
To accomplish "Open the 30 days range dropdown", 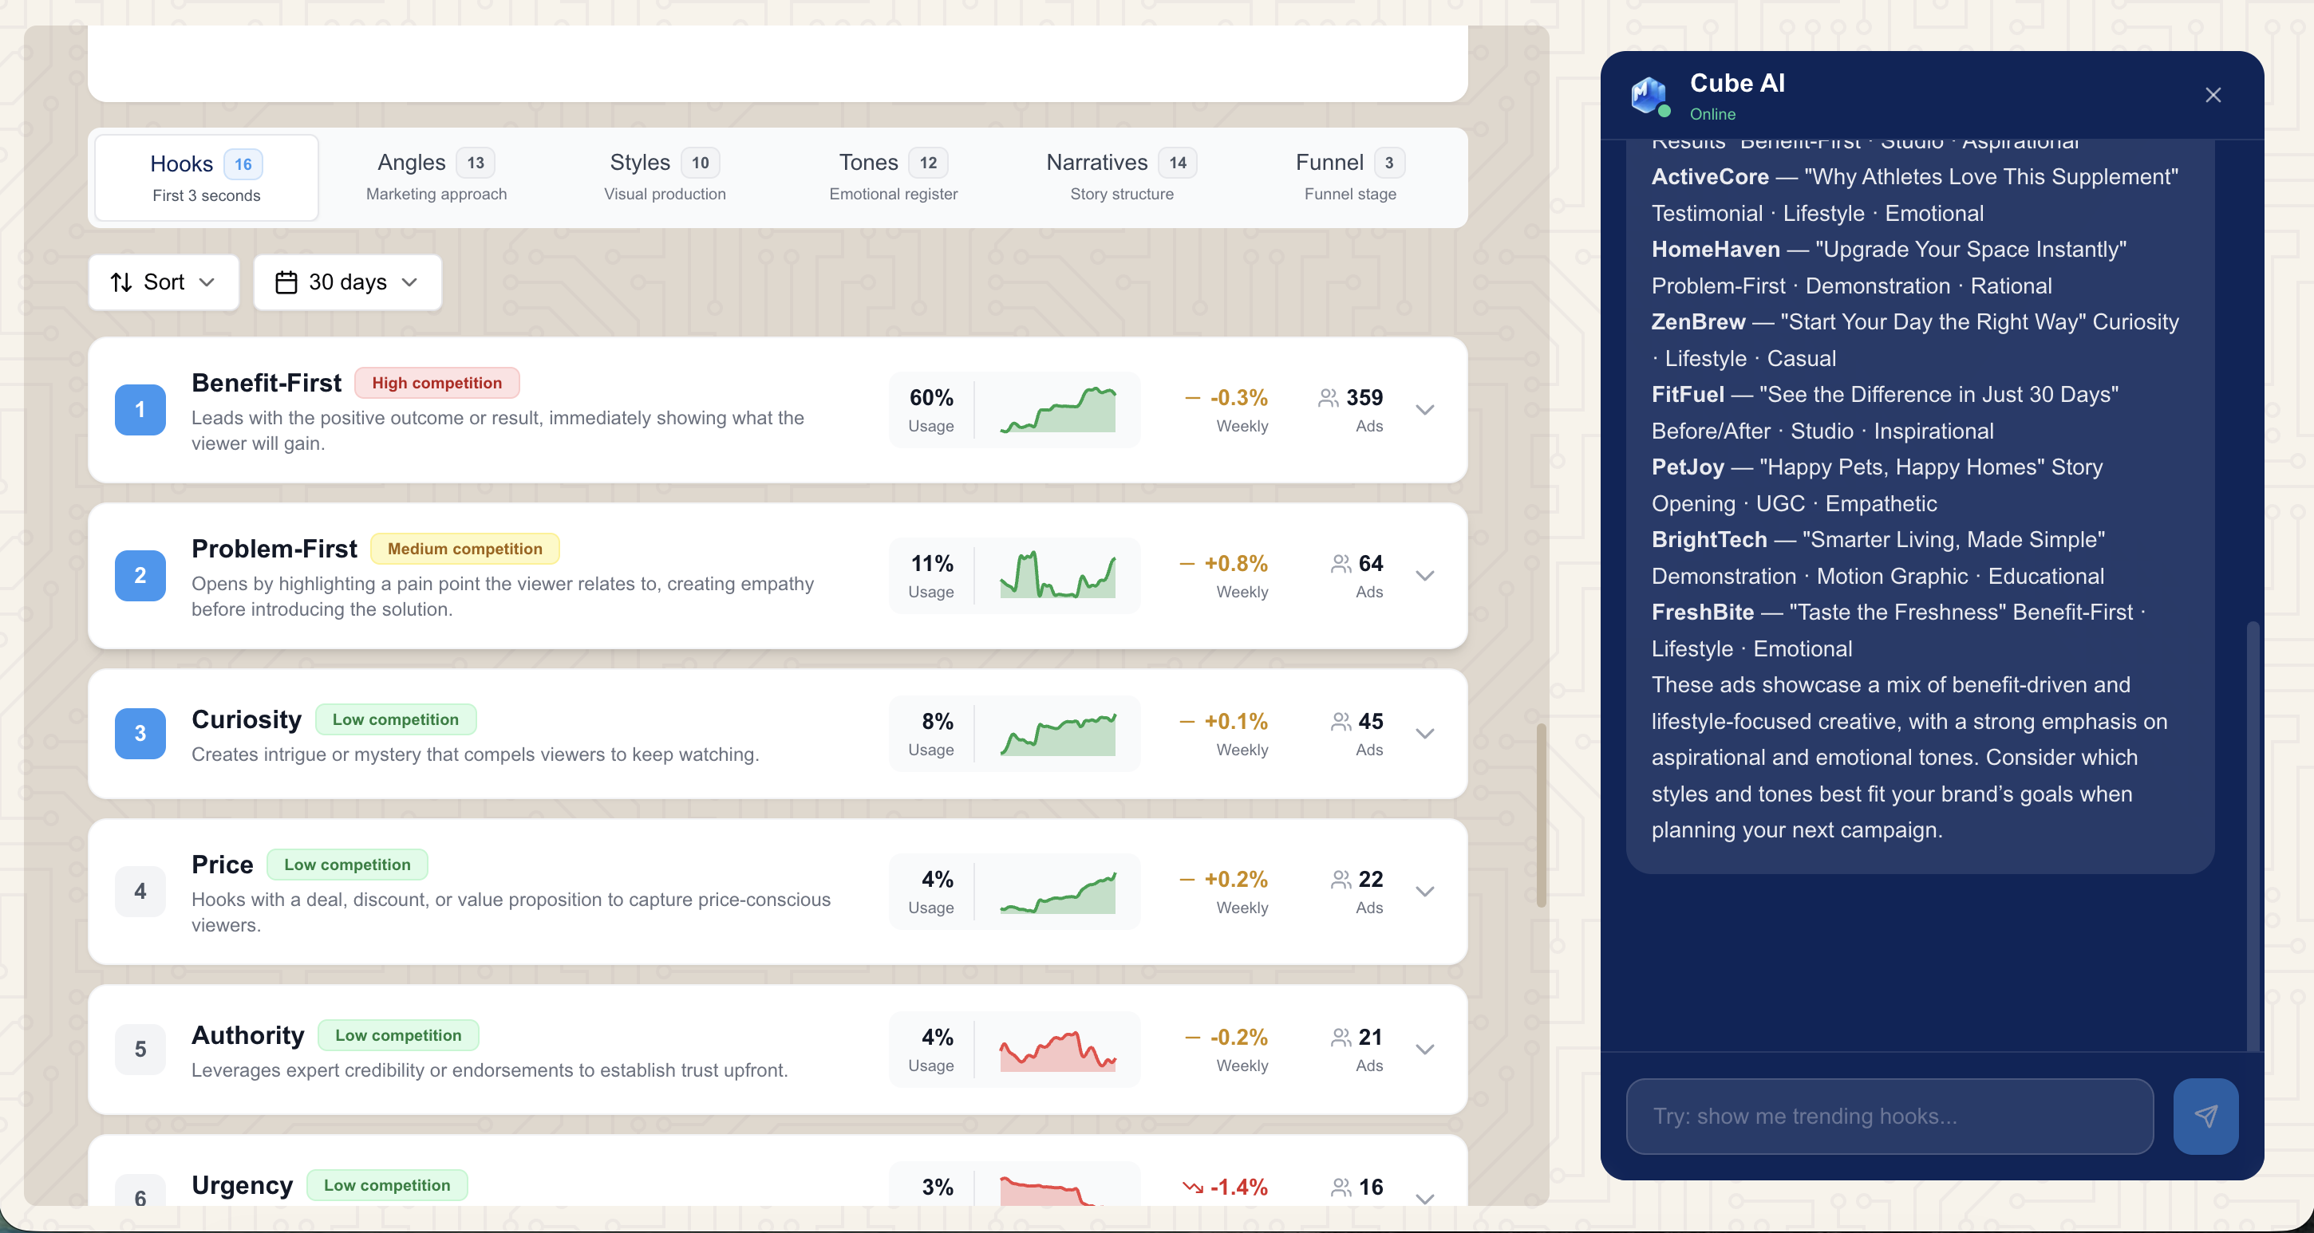I will click(x=348, y=283).
